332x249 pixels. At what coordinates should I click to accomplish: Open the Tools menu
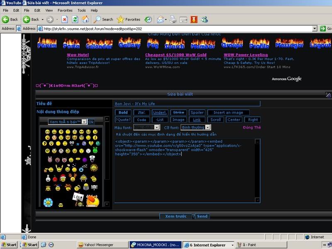point(81,10)
